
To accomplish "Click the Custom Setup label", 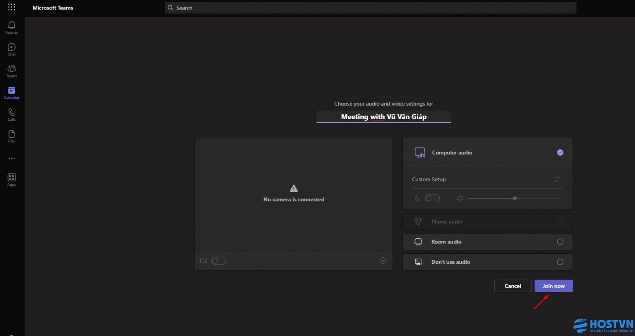I will click(429, 180).
